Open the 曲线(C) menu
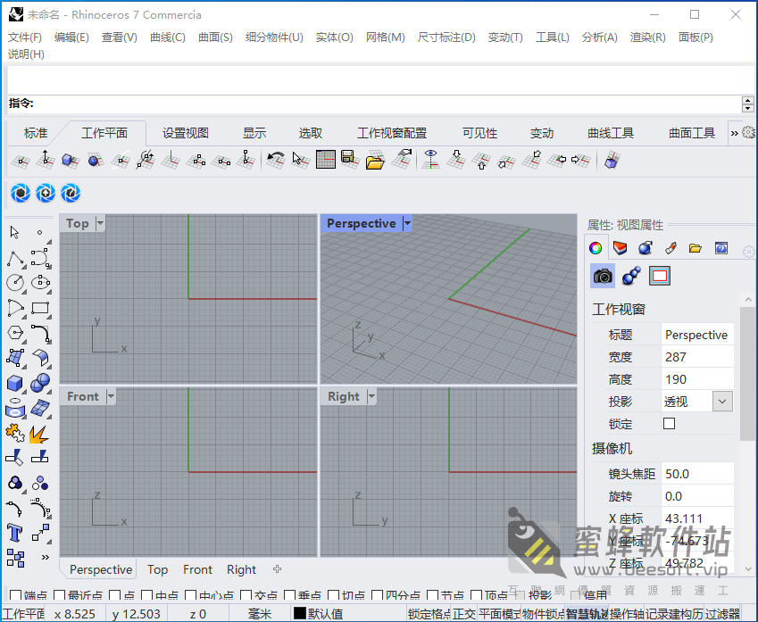Screen dimensions: 758x622 coord(168,37)
